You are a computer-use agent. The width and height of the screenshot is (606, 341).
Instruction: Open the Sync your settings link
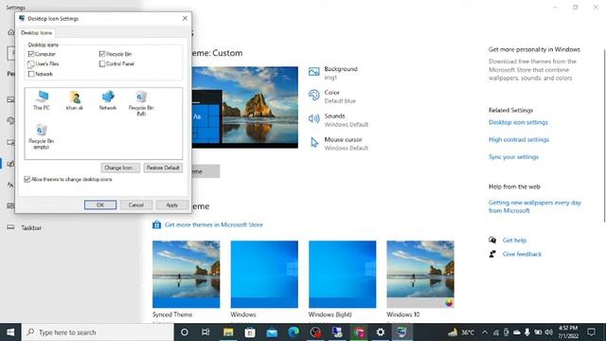click(513, 157)
